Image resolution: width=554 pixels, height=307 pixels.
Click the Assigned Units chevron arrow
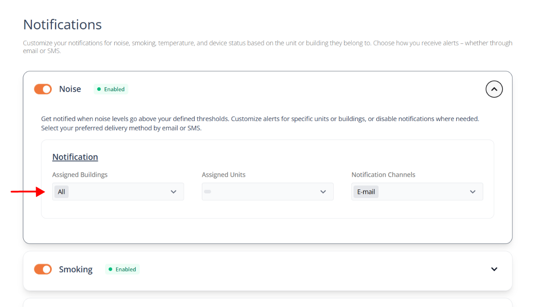(323, 192)
